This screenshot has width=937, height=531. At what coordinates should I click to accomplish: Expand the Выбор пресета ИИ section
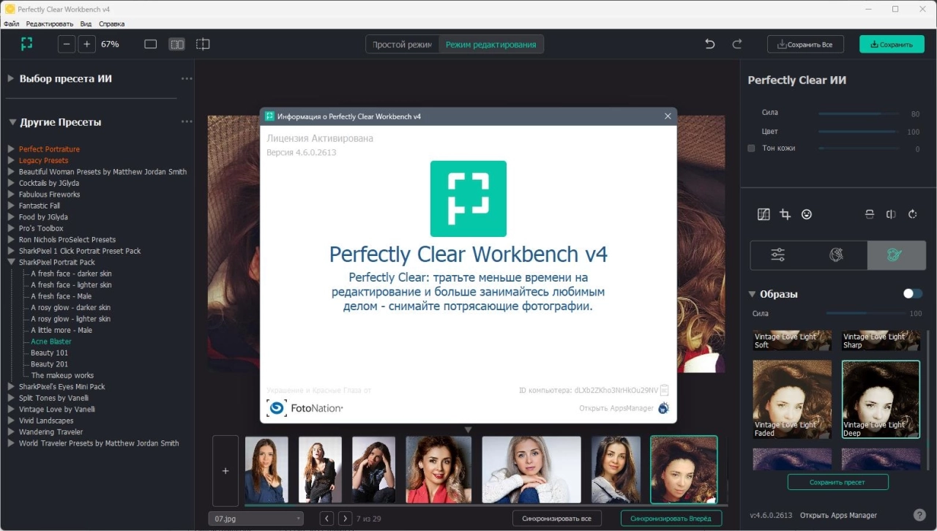pyautogui.click(x=11, y=78)
